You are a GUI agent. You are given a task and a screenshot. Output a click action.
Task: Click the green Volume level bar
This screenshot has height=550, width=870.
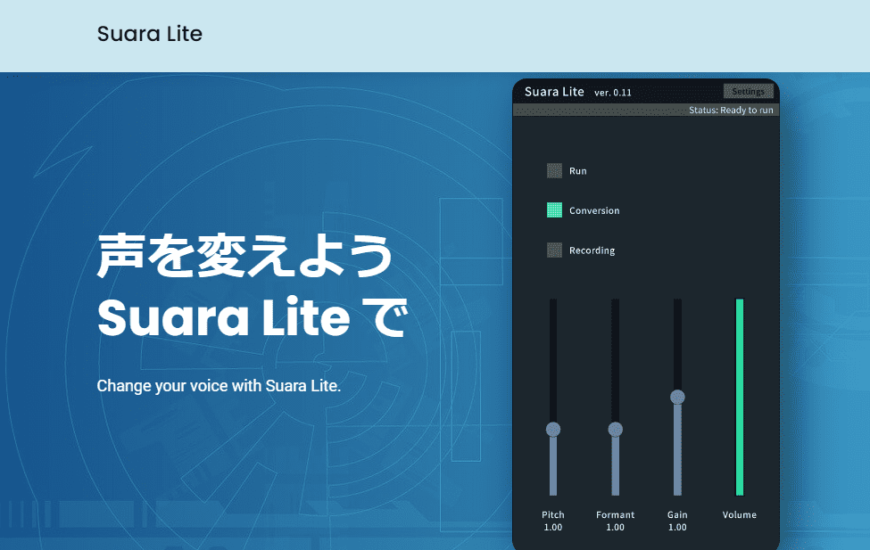(x=740, y=397)
